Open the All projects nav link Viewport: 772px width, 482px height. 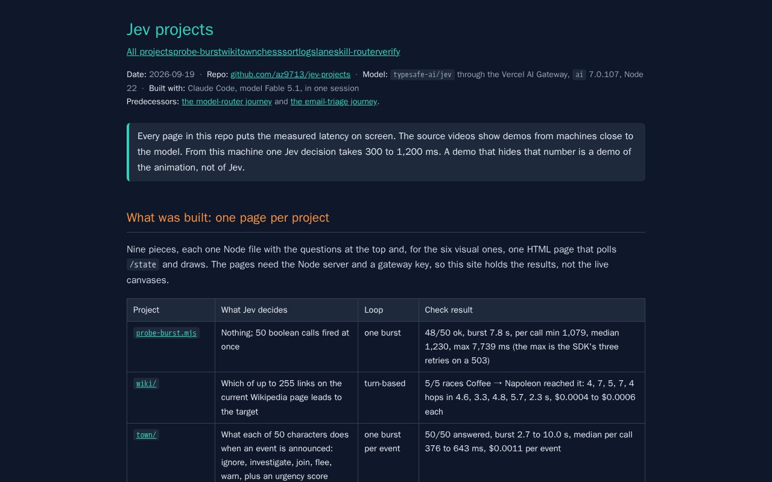(x=150, y=52)
